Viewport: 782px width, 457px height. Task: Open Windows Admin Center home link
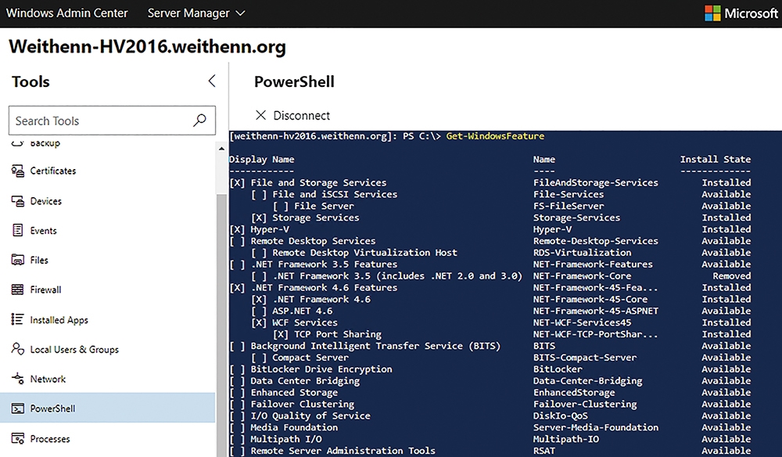[x=66, y=13]
